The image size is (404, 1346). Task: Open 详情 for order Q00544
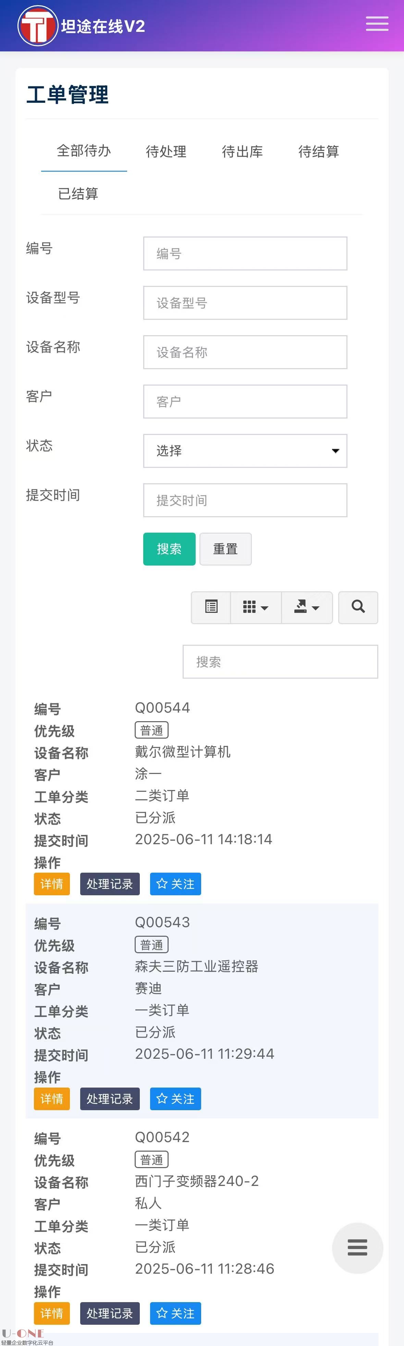(52, 884)
